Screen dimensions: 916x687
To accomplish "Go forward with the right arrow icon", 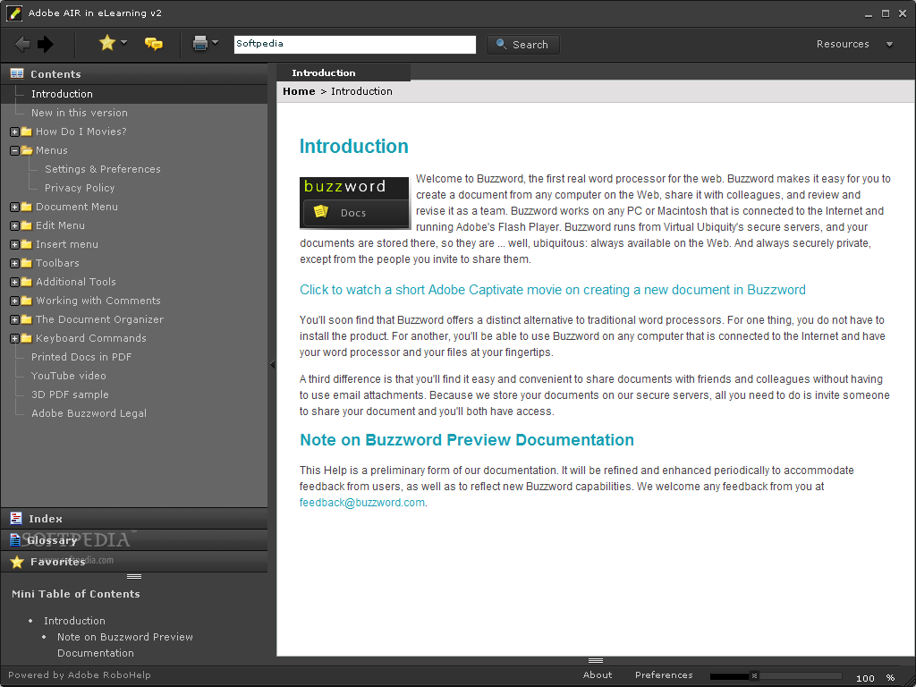I will pos(46,44).
